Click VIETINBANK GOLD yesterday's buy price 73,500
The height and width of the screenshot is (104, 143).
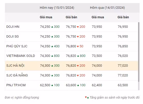(97, 56)
